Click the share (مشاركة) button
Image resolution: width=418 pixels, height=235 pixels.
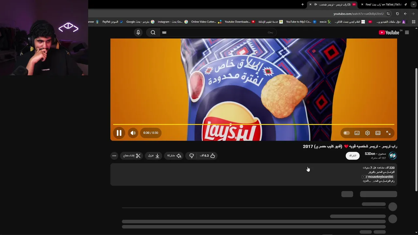[174, 156]
